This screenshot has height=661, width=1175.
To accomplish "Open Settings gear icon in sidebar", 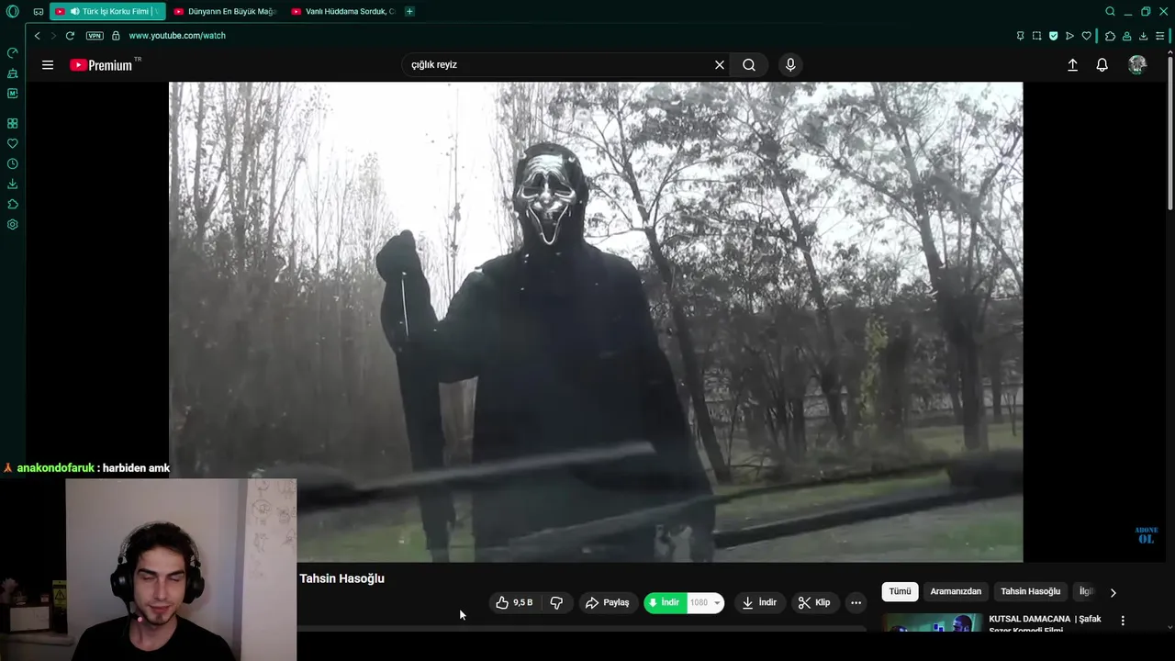I will [x=12, y=224].
